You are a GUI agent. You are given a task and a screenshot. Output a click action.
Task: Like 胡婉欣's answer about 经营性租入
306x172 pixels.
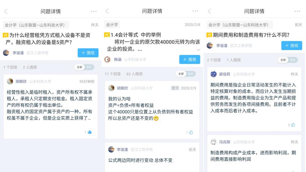90,132
